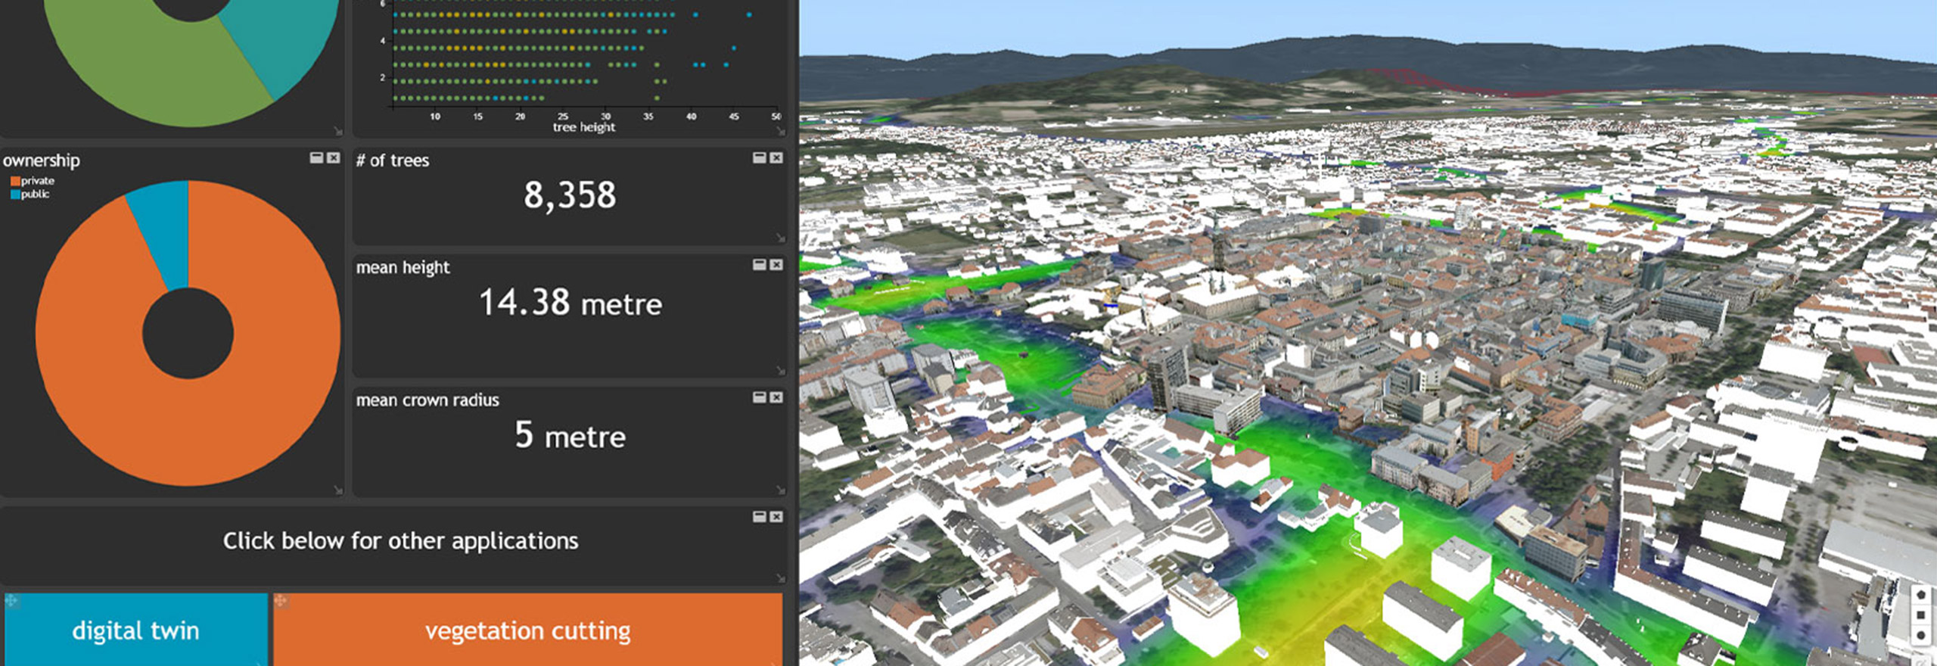The width and height of the screenshot is (1937, 666).
Task: Select the rectangle draw tool on map
Action: click(x=1920, y=615)
